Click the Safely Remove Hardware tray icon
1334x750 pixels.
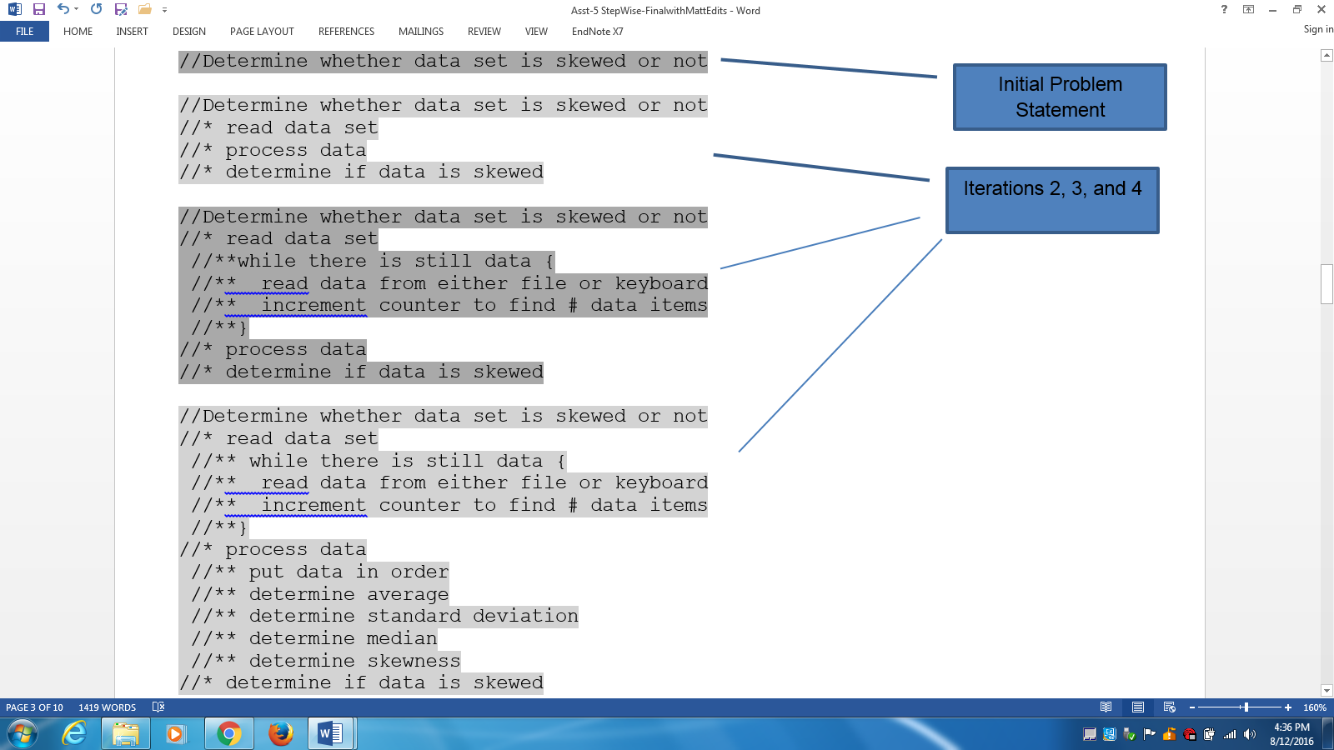[1130, 734]
